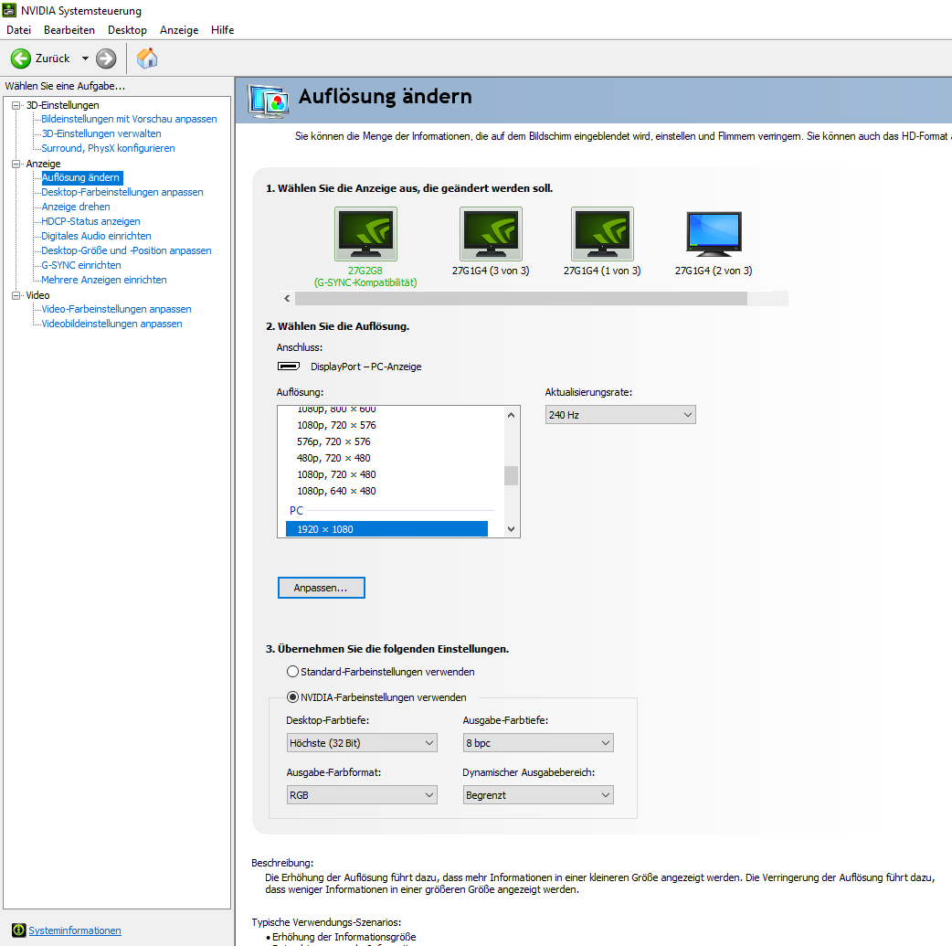Go to the home page icon
Viewport: 952px width, 946px height.
coord(147,58)
